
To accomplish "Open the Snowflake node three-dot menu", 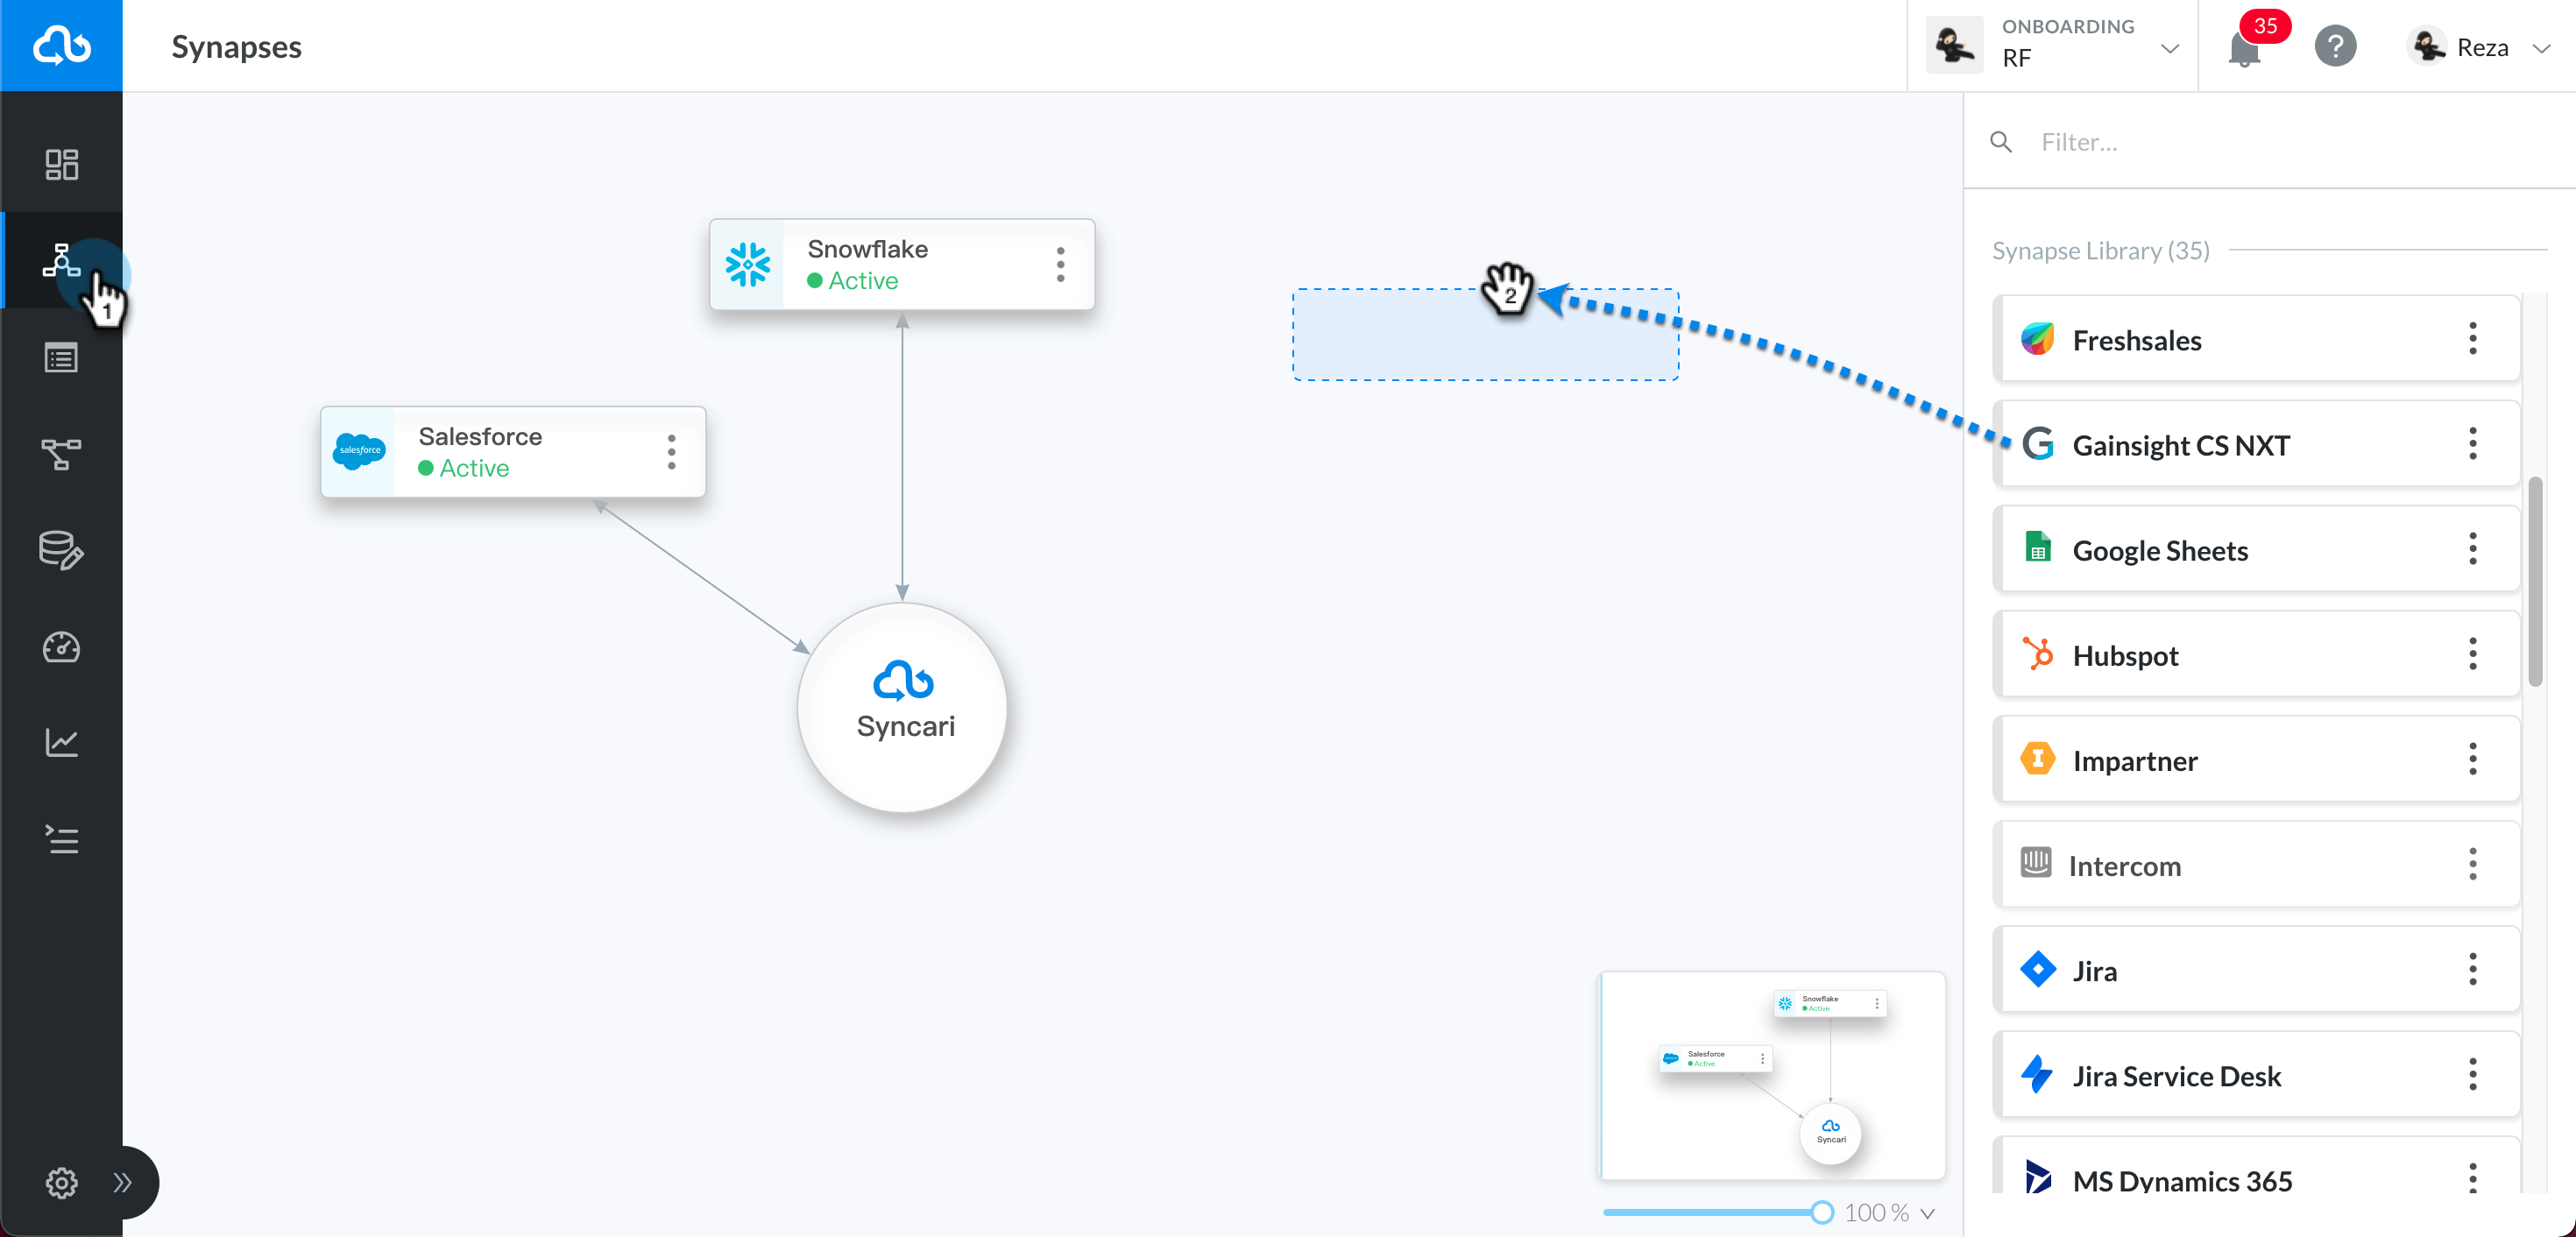I will (1060, 264).
